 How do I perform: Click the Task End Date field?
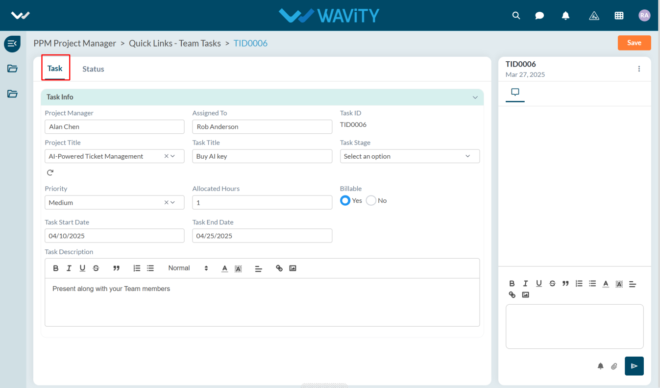tap(262, 236)
